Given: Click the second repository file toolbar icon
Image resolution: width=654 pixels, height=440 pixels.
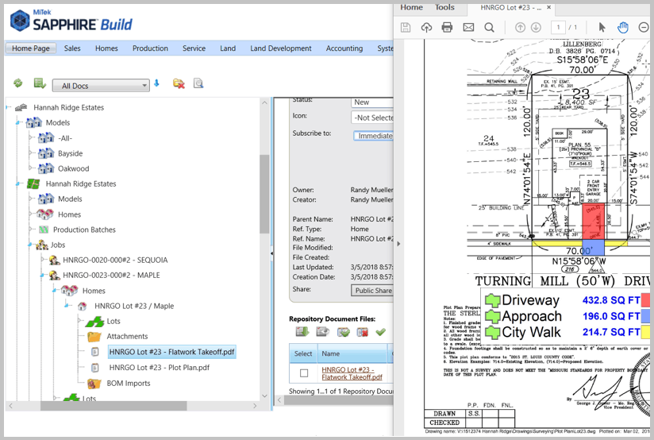Looking at the screenshot, I should 322,332.
